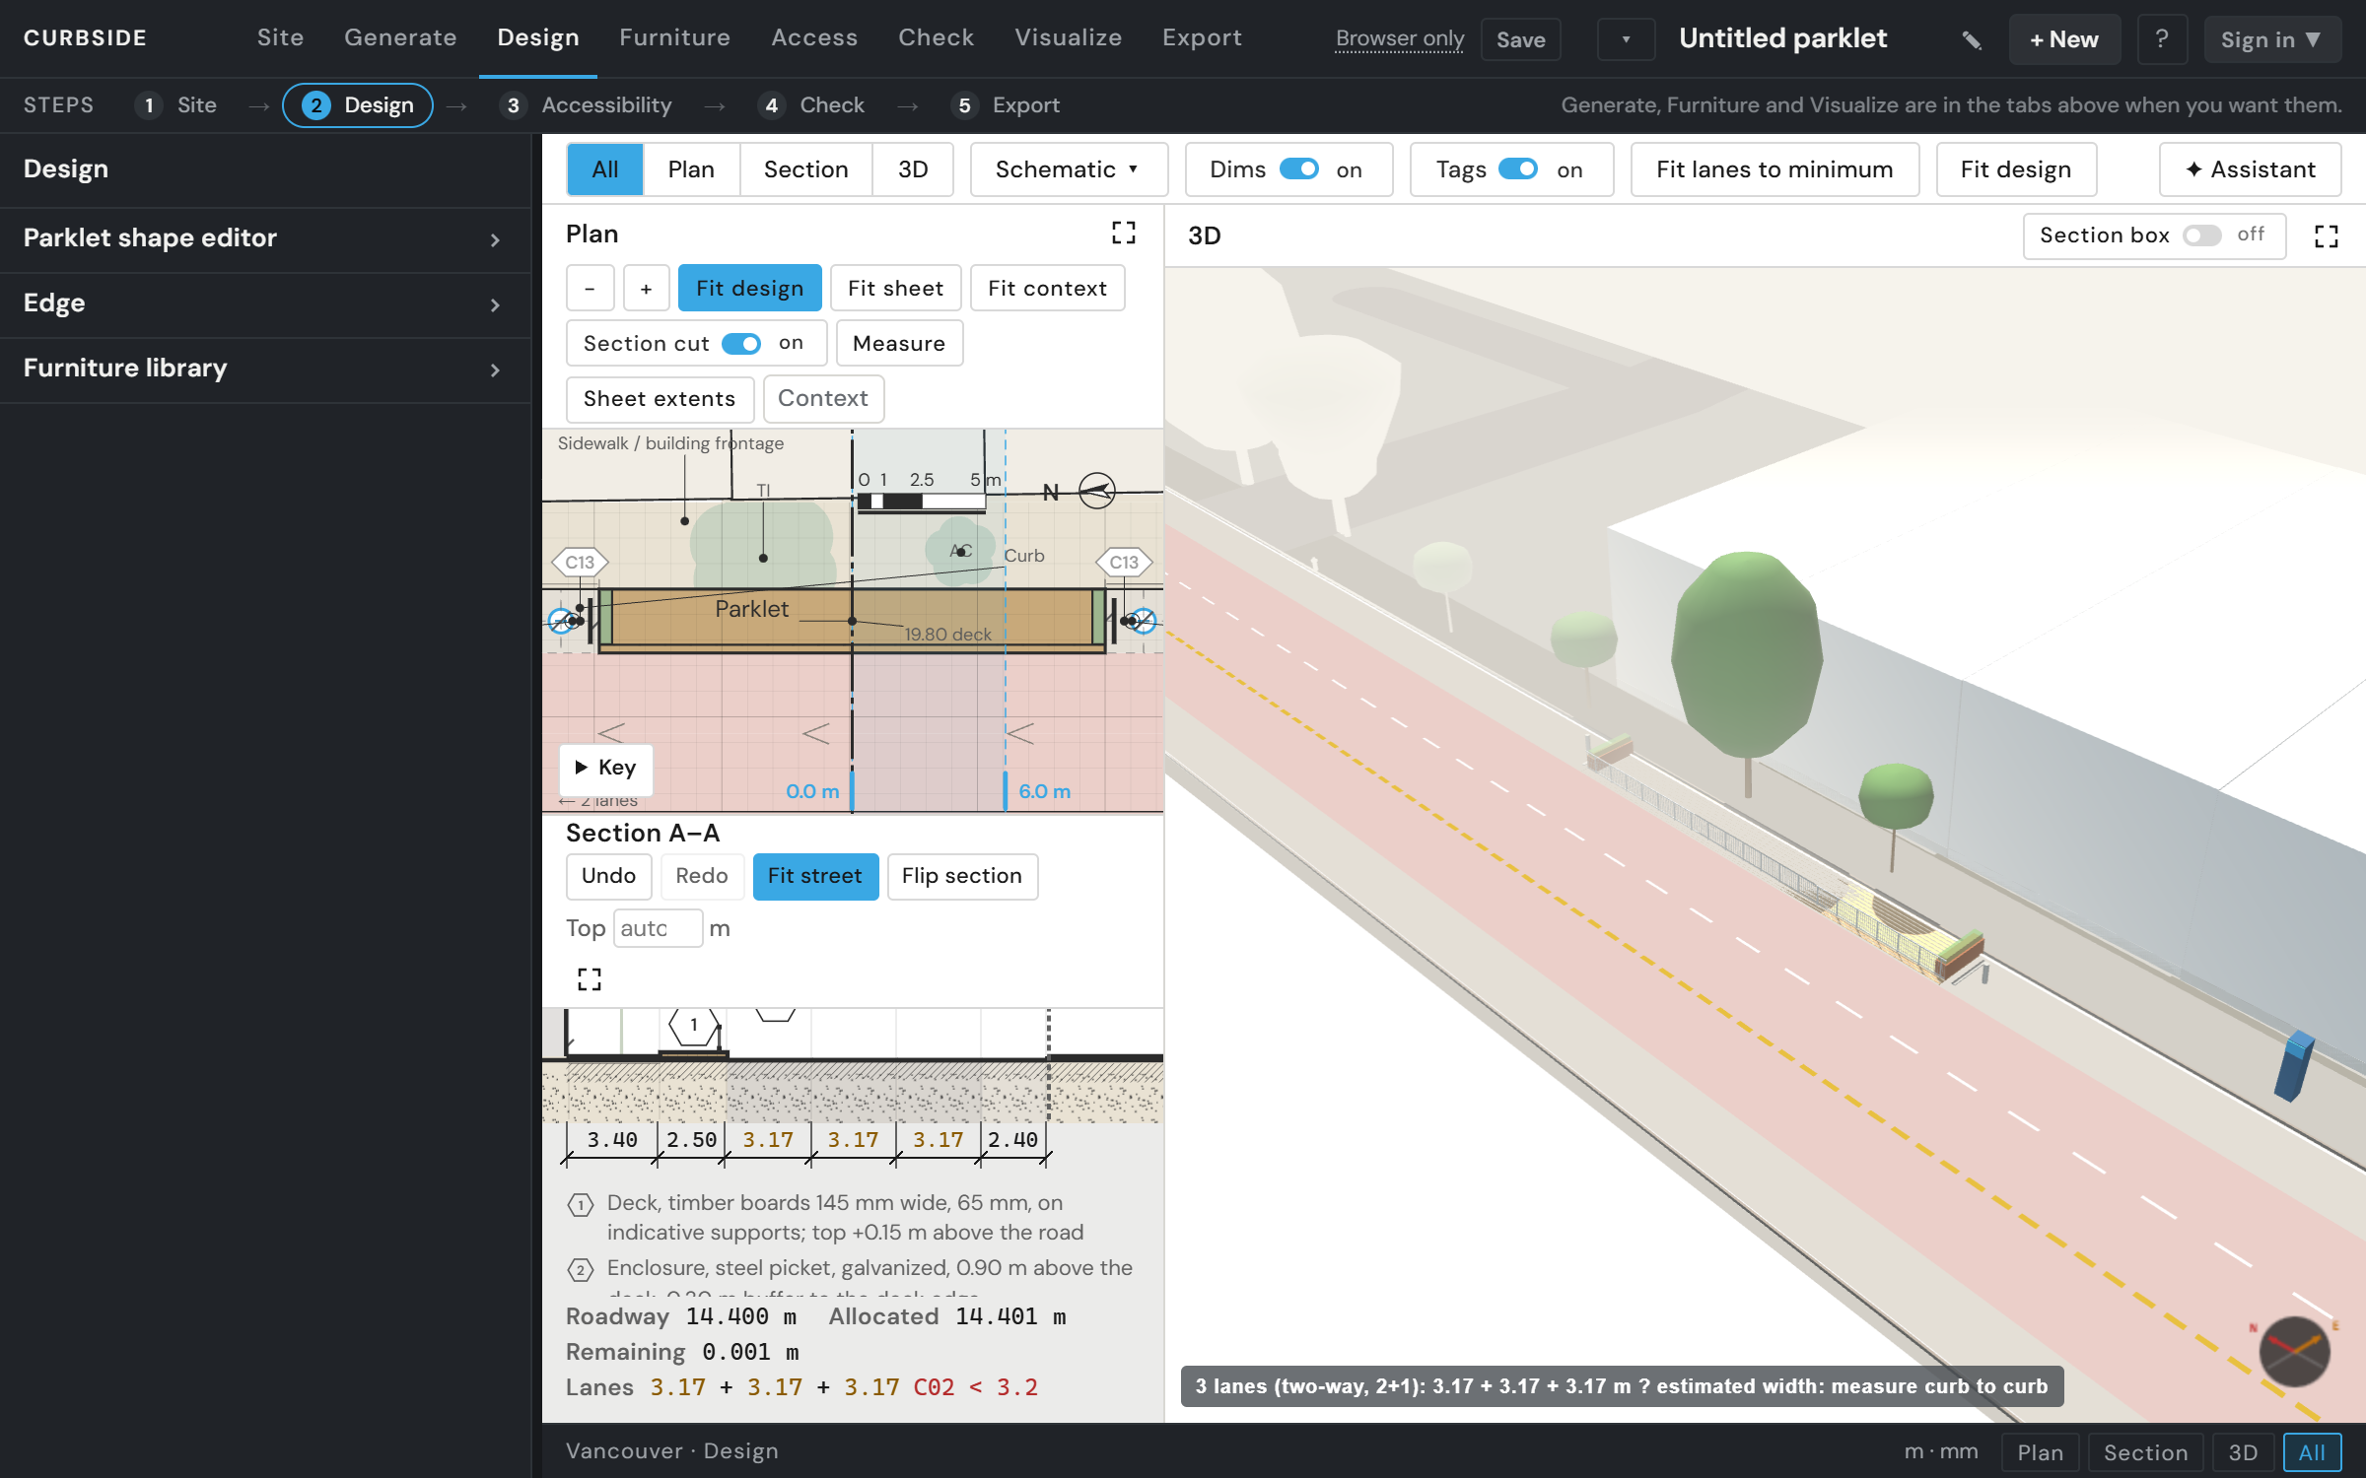Screen dimensions: 2366x1478
Task: Expand the Furniture library section
Action: coord(264,369)
